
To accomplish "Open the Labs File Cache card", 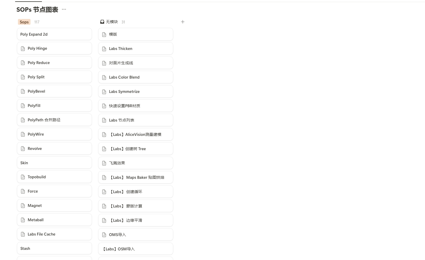I will 54,234.
